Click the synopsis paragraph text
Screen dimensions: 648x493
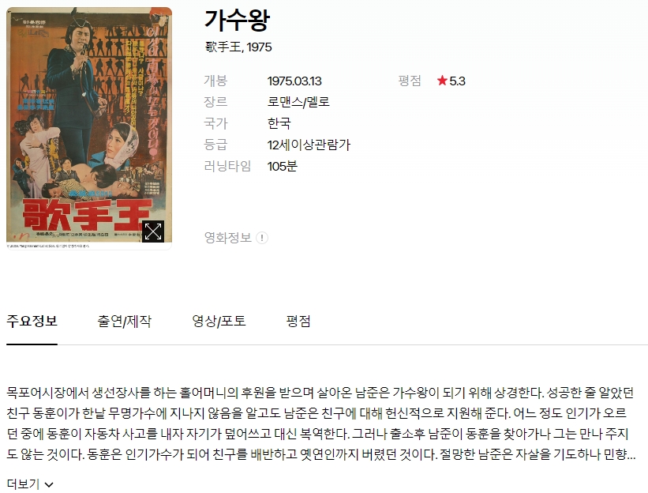click(x=320, y=423)
